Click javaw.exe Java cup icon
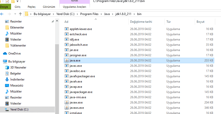Viewport: 221px width, 114px height. coord(66,102)
